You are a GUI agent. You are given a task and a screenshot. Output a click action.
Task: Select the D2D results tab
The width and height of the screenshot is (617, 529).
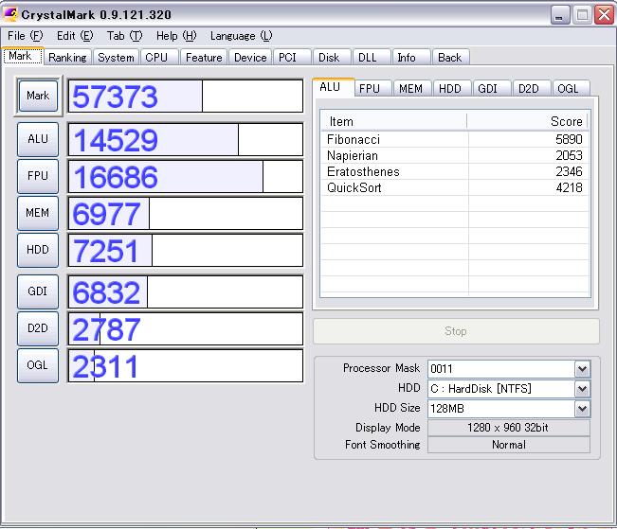pyautogui.click(x=531, y=88)
